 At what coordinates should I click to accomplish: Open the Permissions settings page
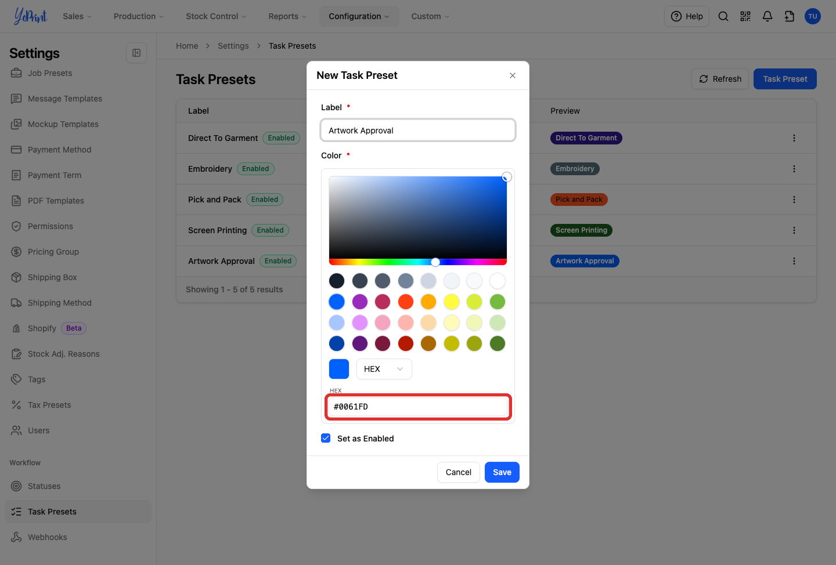[78, 226]
